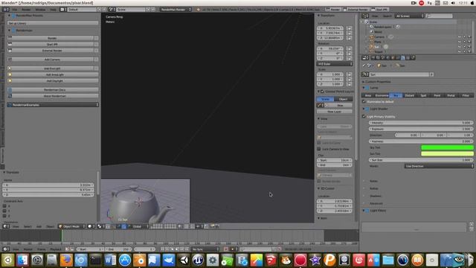Click the Set up Library button
The width and height of the screenshot is (476, 268).
(x=52, y=23)
